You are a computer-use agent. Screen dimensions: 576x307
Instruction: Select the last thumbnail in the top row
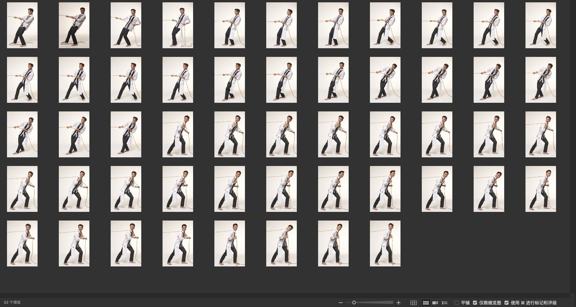(x=540, y=25)
